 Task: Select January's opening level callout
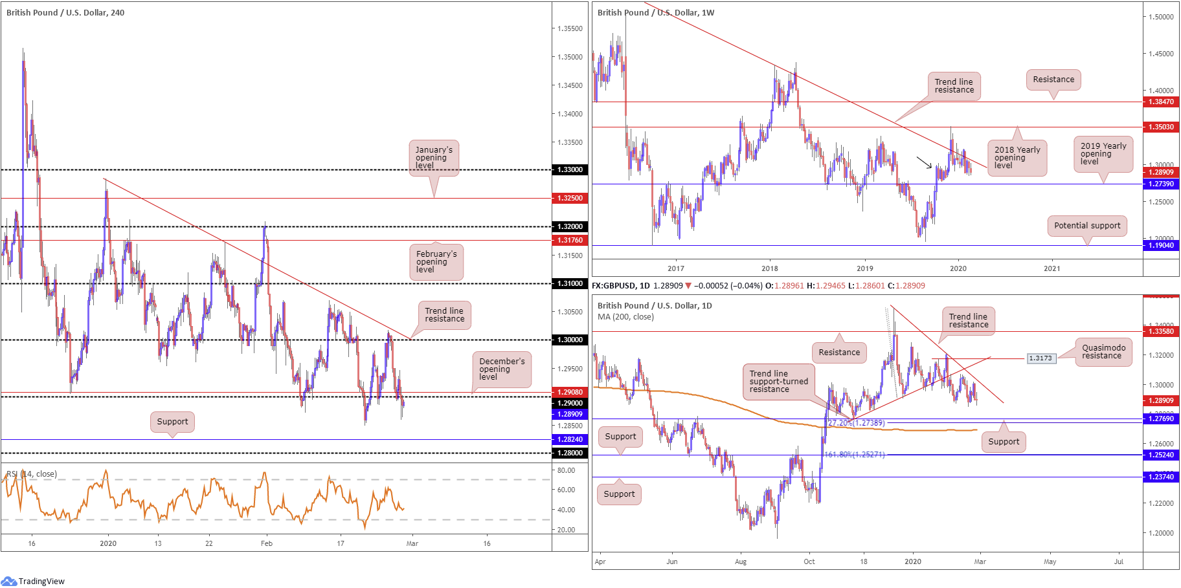tap(434, 158)
